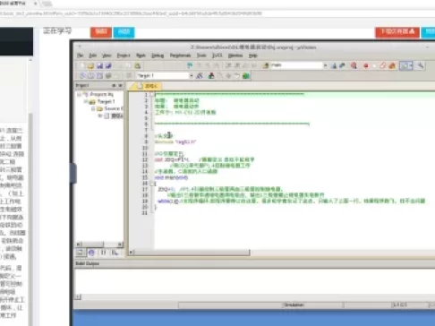Open the Peripherals menu
This screenshot has height=326, width=435.
180,56
